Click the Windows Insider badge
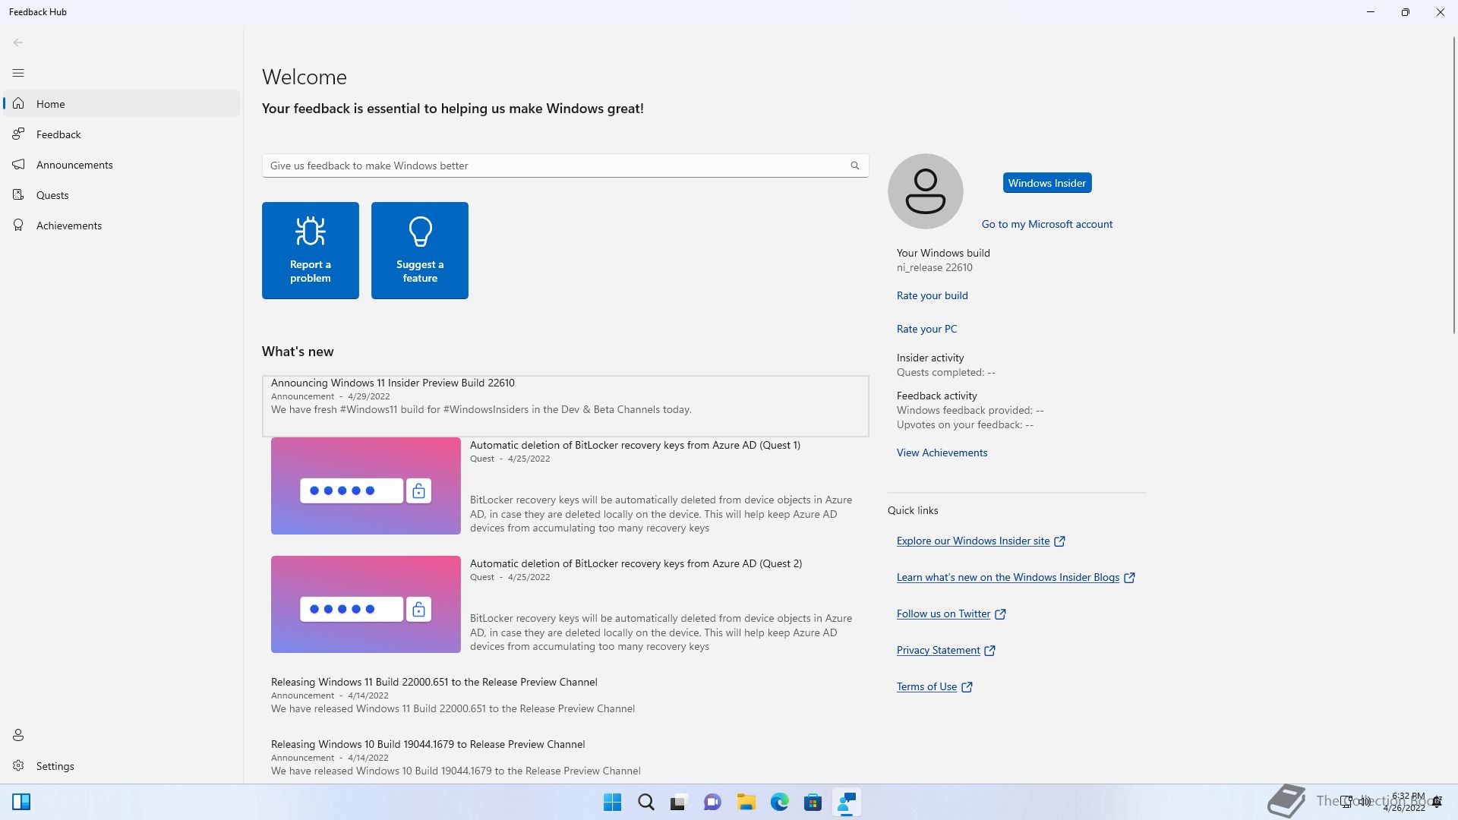The height and width of the screenshot is (820, 1458). coord(1047,183)
